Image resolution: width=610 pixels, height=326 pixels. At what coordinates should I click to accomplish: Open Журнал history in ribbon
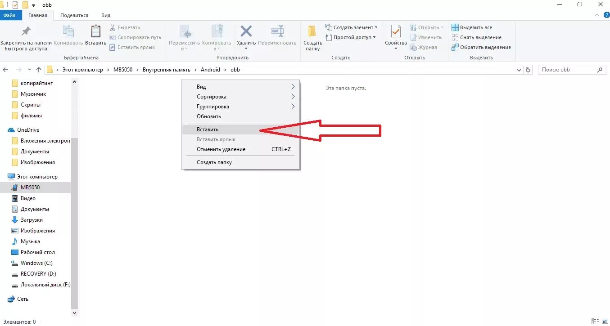[x=423, y=47]
